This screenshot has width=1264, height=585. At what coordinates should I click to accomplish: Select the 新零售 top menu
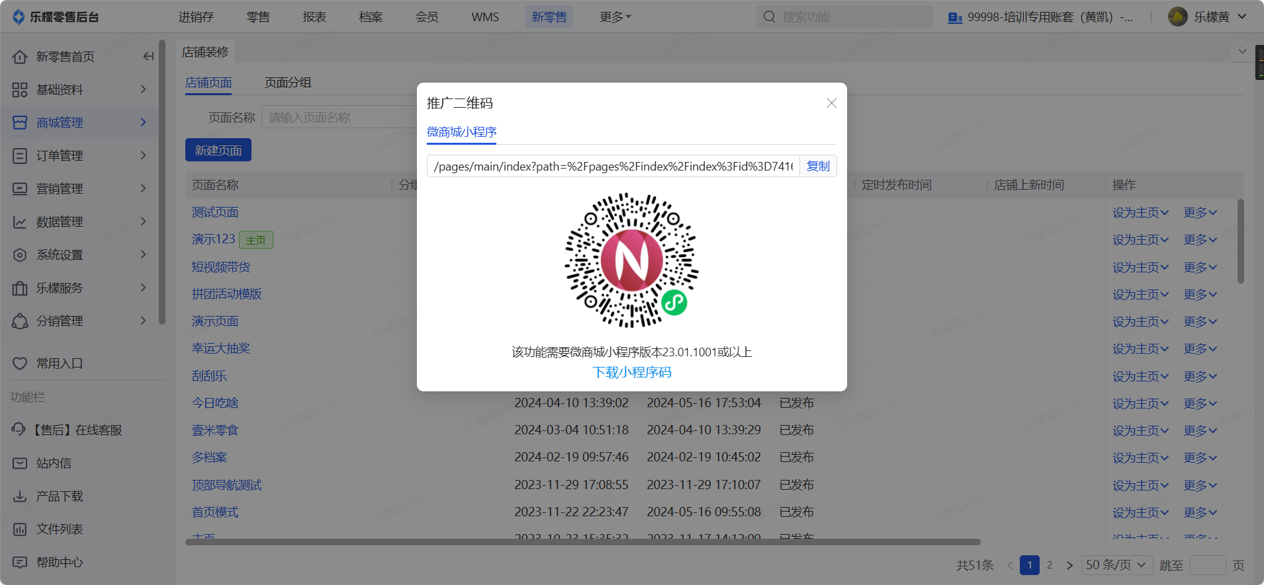549,17
